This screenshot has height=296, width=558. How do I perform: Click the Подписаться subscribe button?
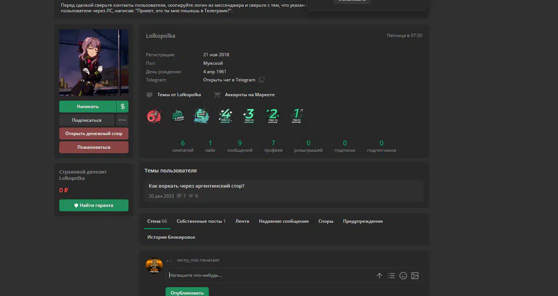[87, 120]
